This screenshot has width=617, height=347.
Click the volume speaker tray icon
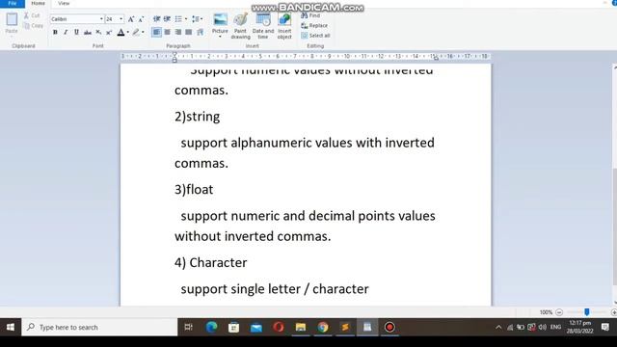[543, 327]
